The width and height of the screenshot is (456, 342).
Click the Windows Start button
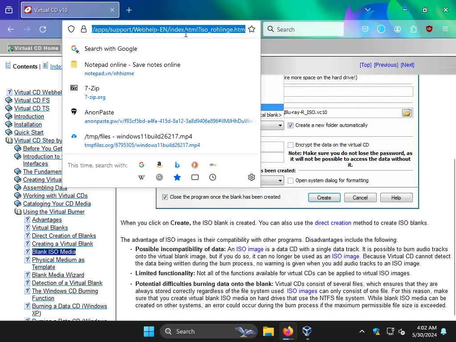coord(149,331)
